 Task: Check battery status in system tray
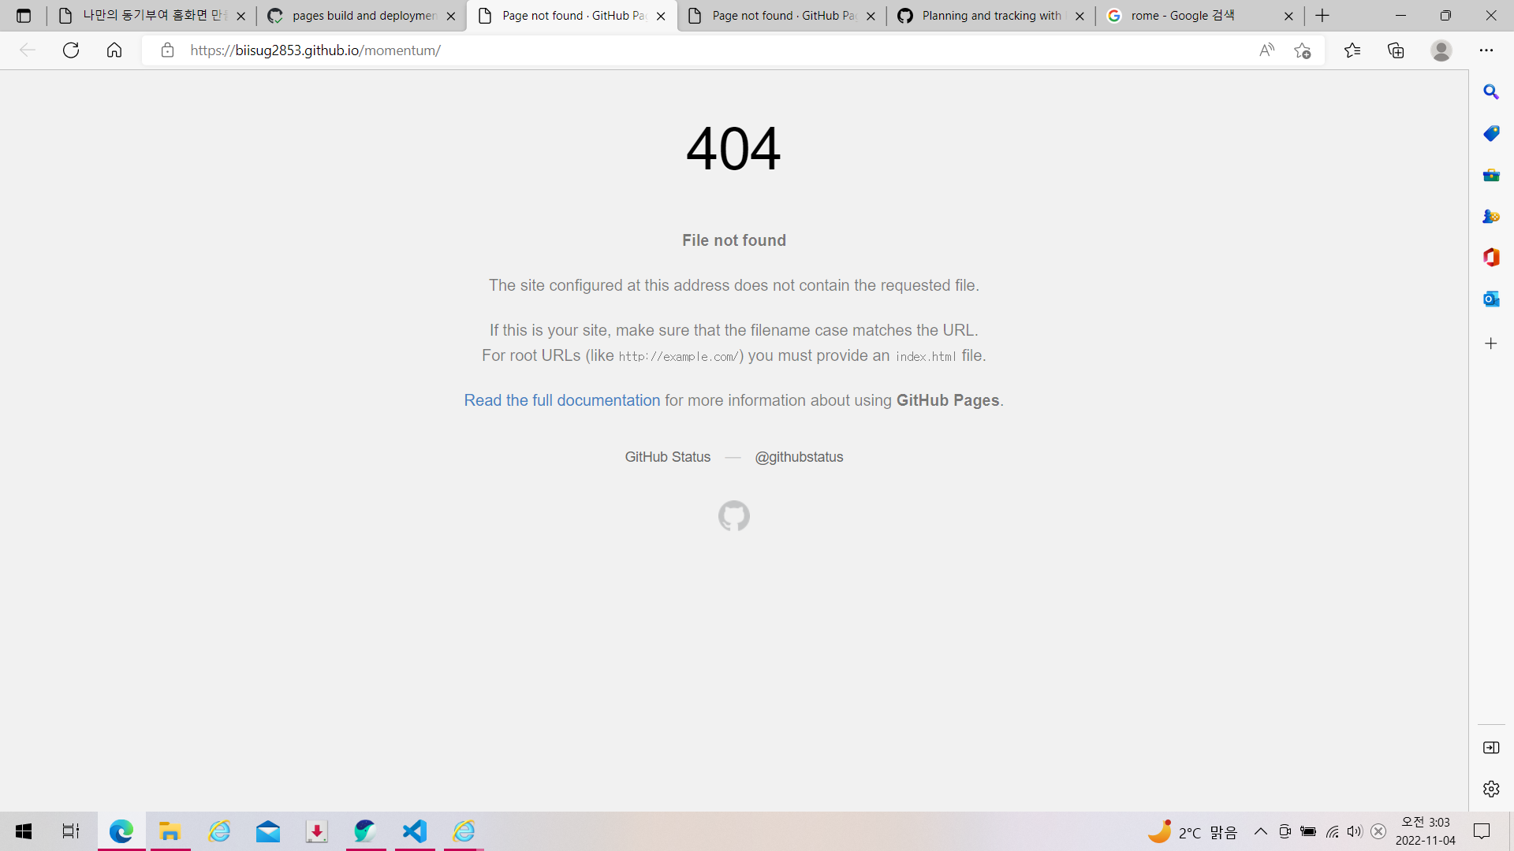tap(1308, 831)
